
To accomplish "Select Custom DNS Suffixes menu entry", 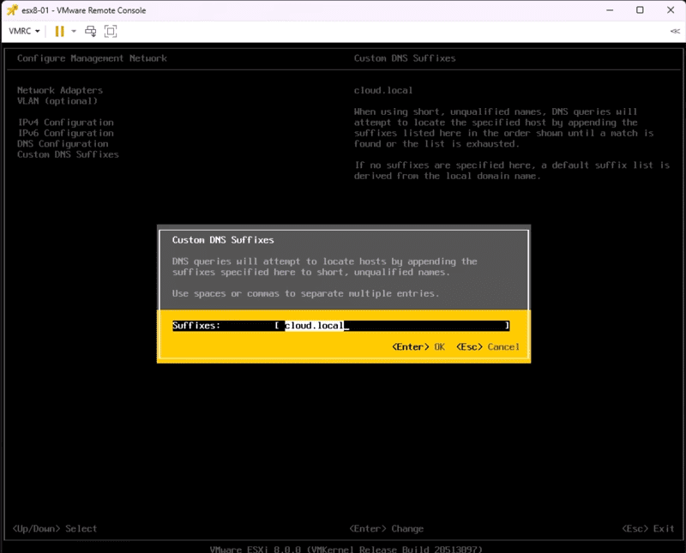I will pos(68,154).
